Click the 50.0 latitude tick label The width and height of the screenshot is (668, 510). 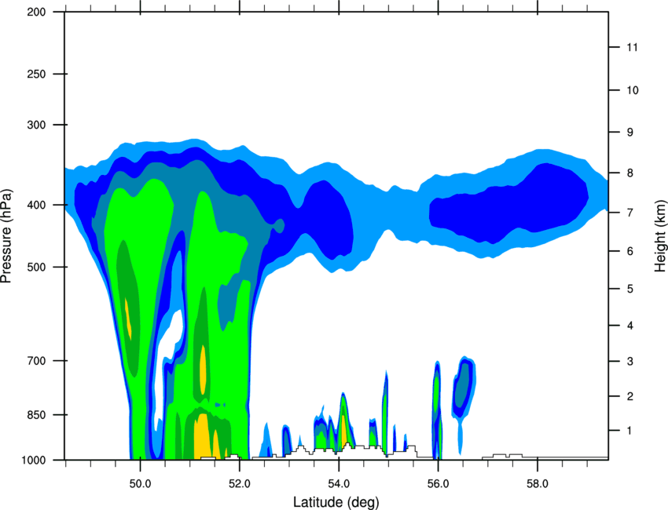tap(140, 484)
